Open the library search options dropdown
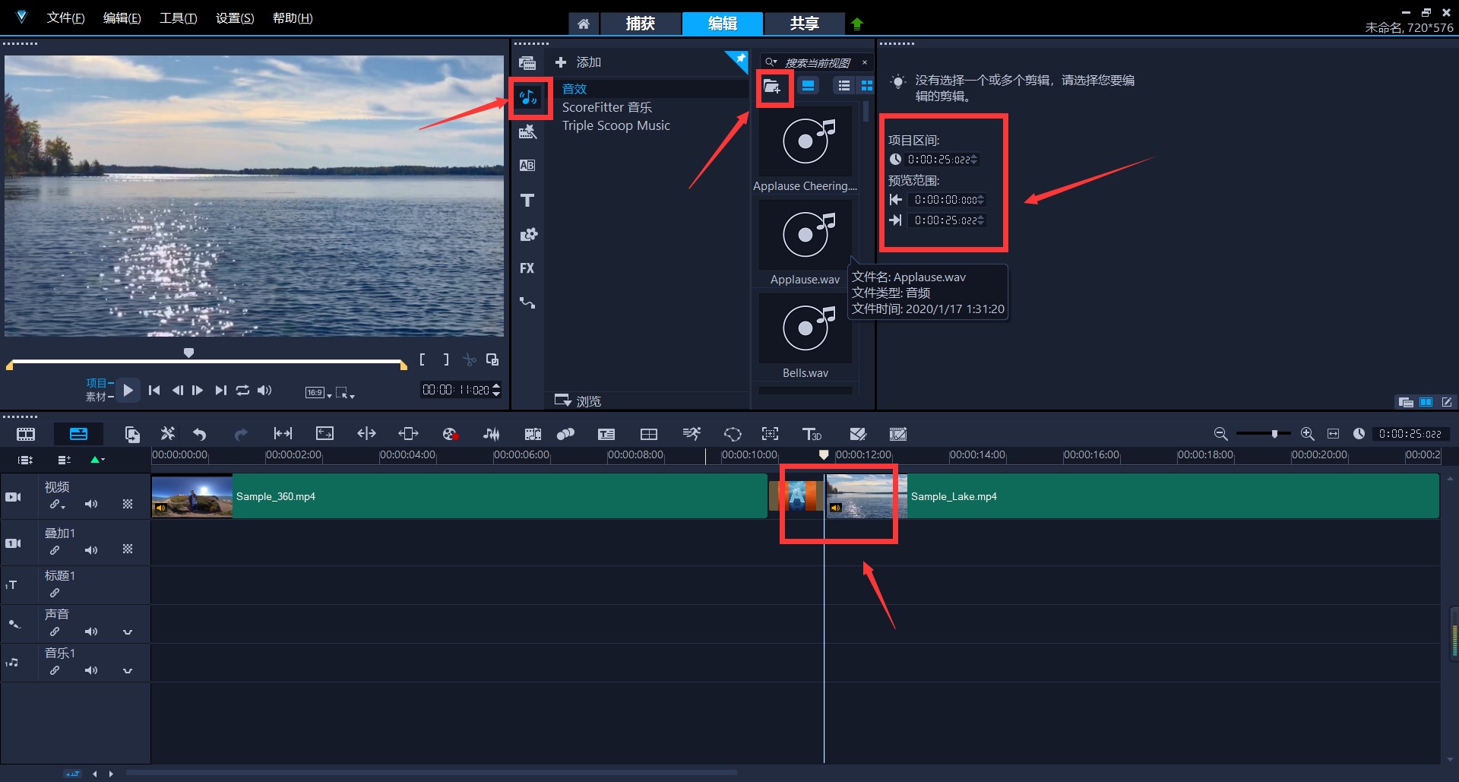This screenshot has width=1459, height=782. click(771, 62)
